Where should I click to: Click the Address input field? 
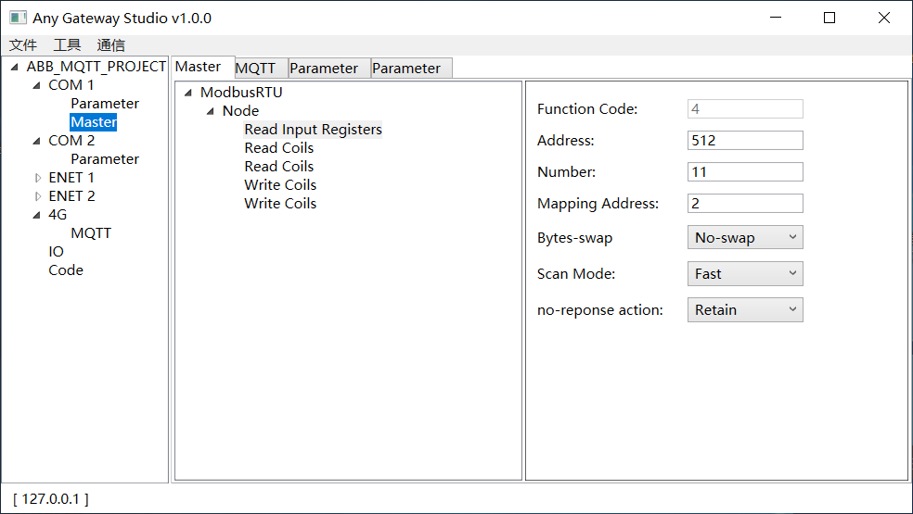click(x=745, y=141)
